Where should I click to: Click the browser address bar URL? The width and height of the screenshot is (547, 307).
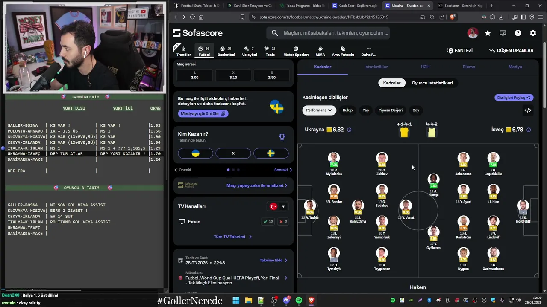click(x=323, y=17)
